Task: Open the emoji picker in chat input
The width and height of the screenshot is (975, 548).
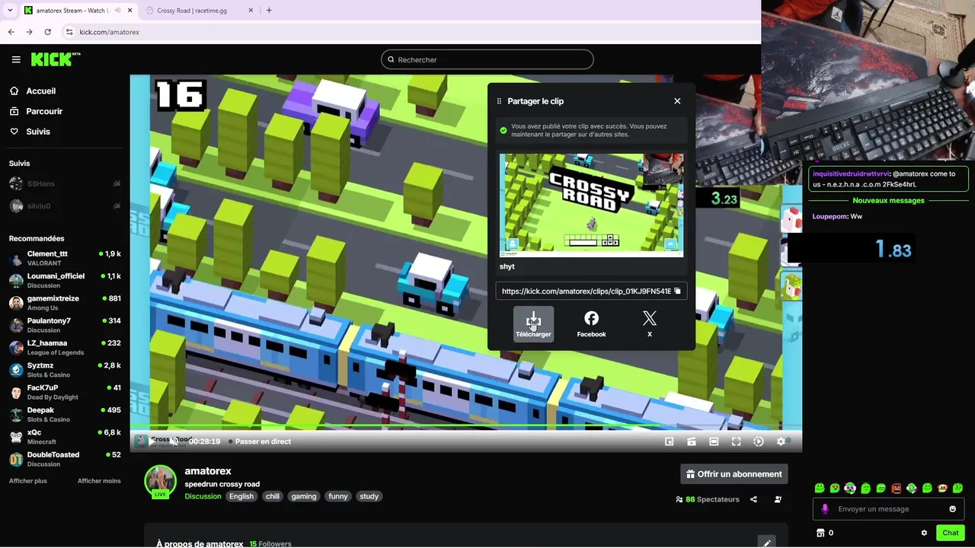Action: (x=952, y=509)
